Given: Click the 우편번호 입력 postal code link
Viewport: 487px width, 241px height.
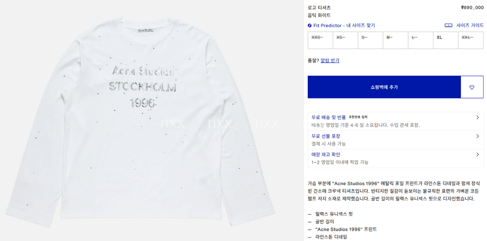Looking at the screenshot, I should pyautogui.click(x=358, y=117).
